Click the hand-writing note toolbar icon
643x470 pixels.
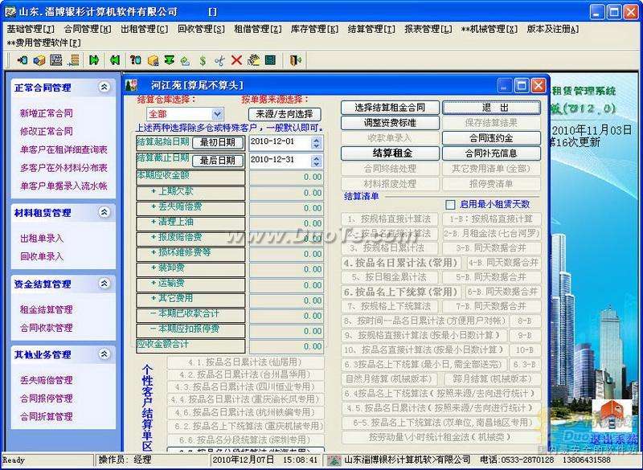pos(253,60)
